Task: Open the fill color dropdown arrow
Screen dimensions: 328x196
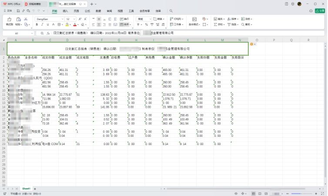Action: [x=70, y=25]
